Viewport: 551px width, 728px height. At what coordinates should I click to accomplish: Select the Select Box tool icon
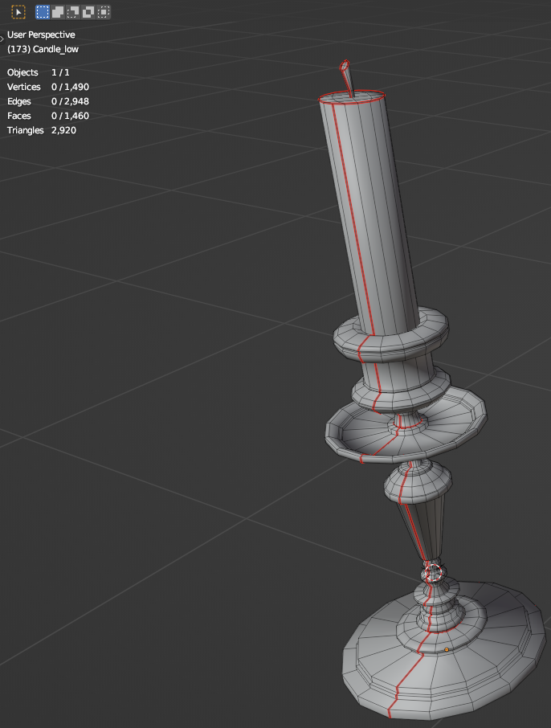[18, 12]
